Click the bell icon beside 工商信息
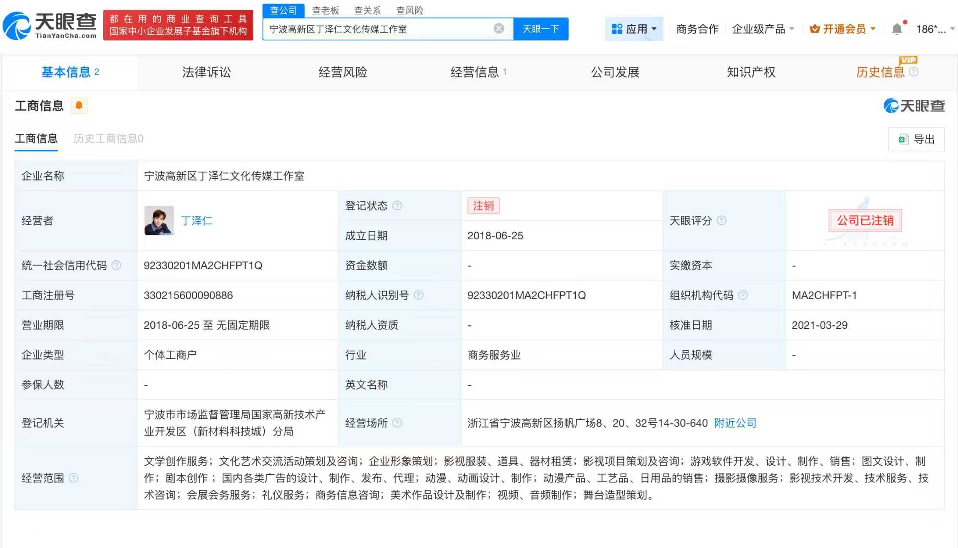This screenshot has height=548, width=958. [x=79, y=105]
